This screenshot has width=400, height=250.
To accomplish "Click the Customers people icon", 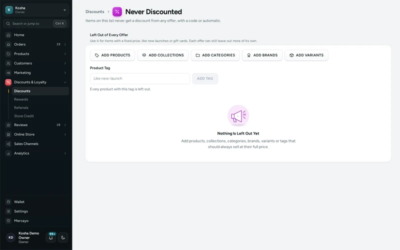I will 8,63.
